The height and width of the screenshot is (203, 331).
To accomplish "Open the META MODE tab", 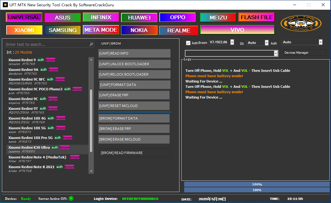I will click(101, 30).
